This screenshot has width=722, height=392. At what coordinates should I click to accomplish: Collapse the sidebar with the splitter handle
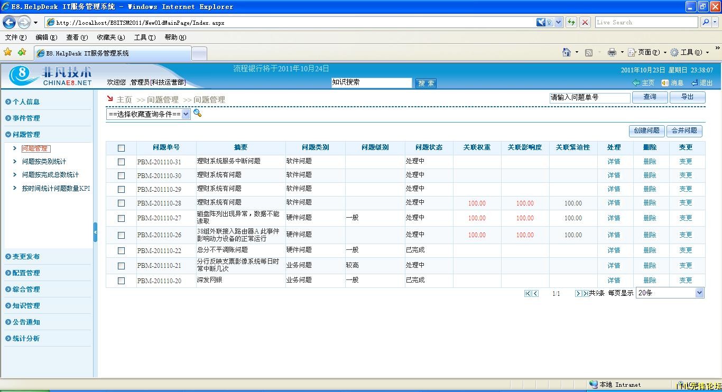click(x=95, y=232)
